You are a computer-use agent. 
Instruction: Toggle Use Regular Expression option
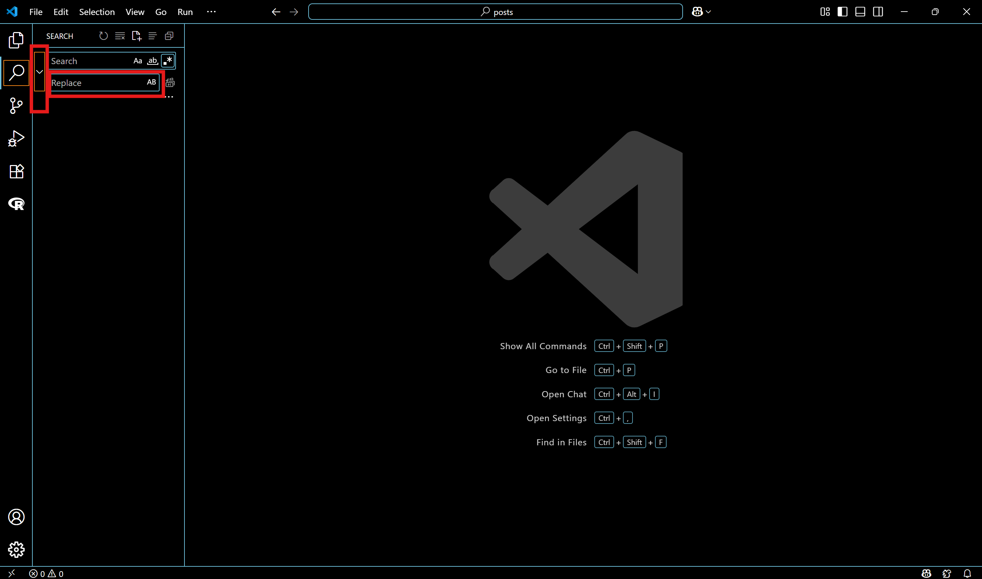coord(168,61)
